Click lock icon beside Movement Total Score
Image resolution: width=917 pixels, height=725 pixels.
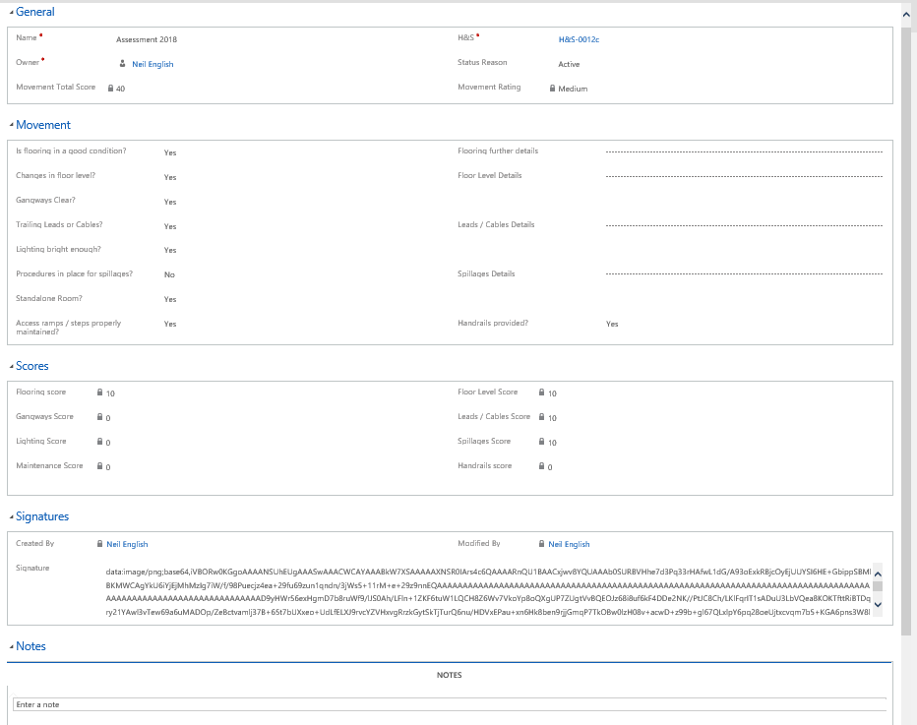coord(111,89)
